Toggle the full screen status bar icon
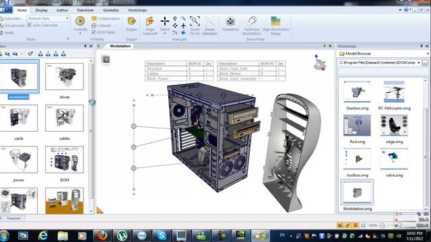 [x=363, y=225]
